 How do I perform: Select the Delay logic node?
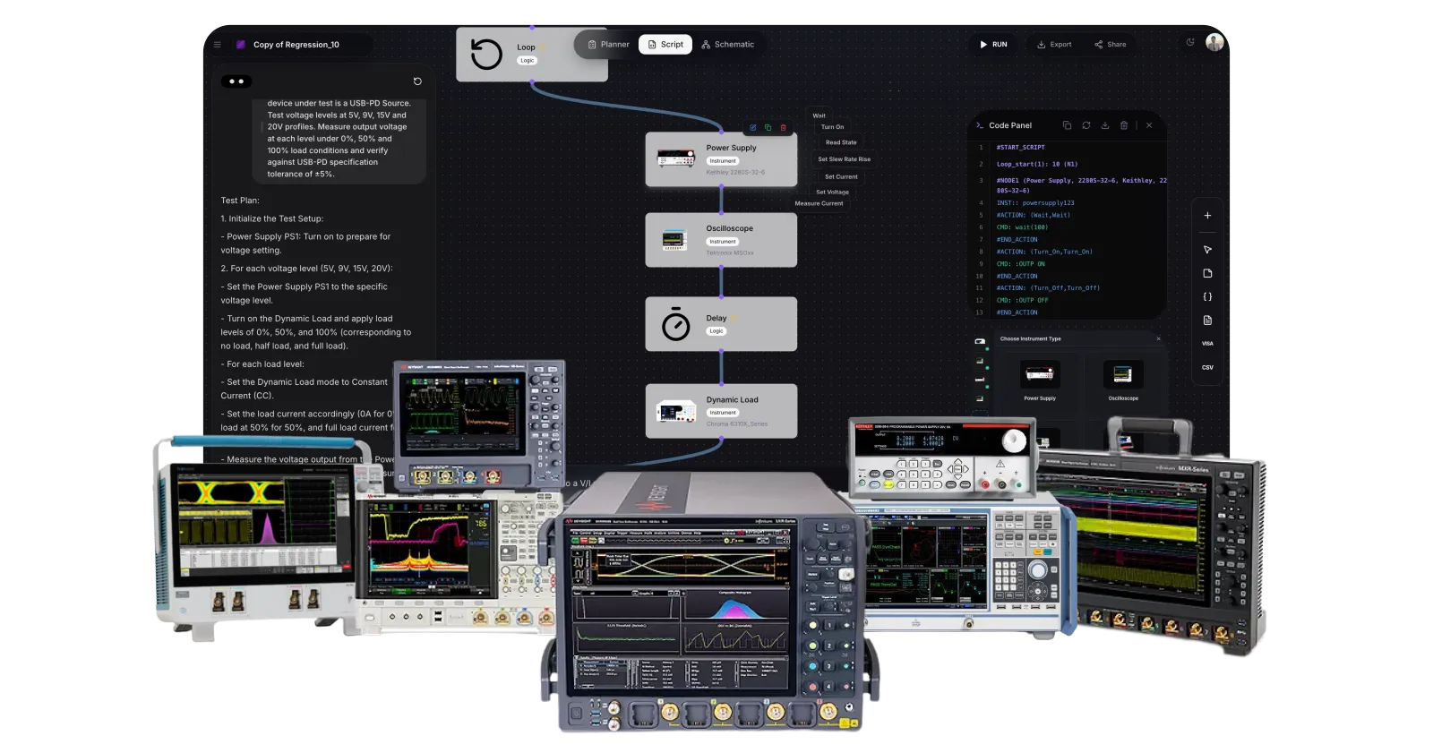(721, 324)
